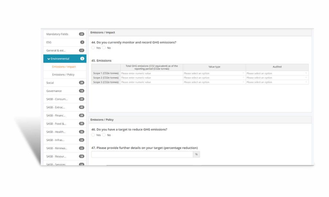Open the Scope 2 Audited dropdown
The width and height of the screenshot is (329, 197).
coord(277,78)
